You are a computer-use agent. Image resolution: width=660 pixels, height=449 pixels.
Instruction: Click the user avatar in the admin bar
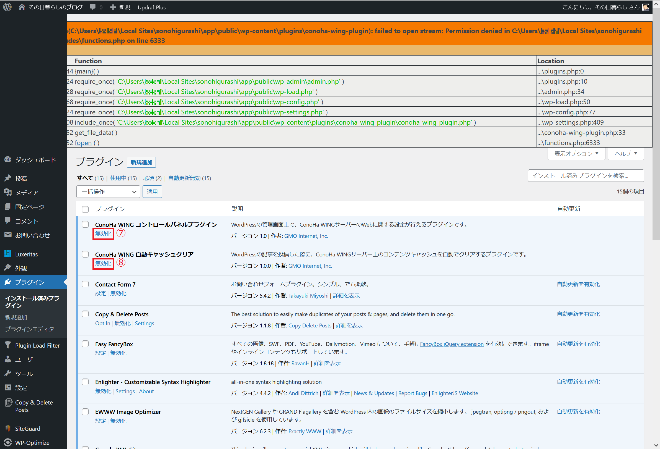click(646, 7)
